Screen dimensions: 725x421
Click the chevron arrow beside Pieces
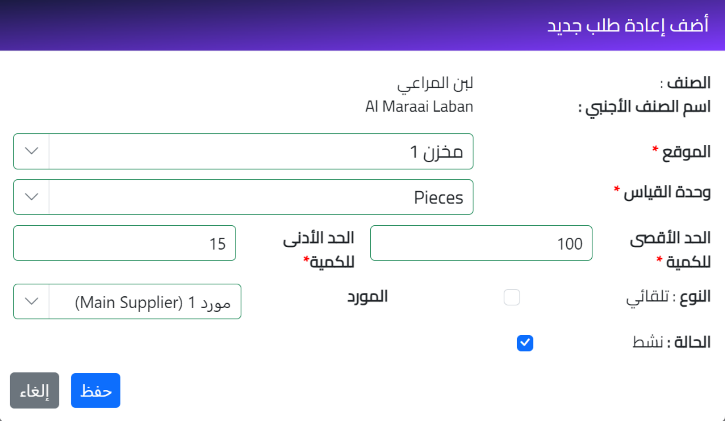coord(31,197)
